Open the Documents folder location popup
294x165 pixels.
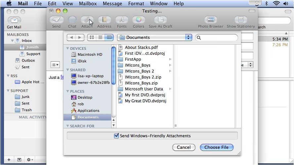coord(155,37)
